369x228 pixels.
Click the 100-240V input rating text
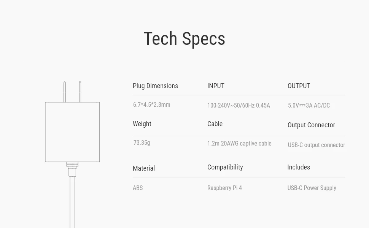(x=239, y=106)
